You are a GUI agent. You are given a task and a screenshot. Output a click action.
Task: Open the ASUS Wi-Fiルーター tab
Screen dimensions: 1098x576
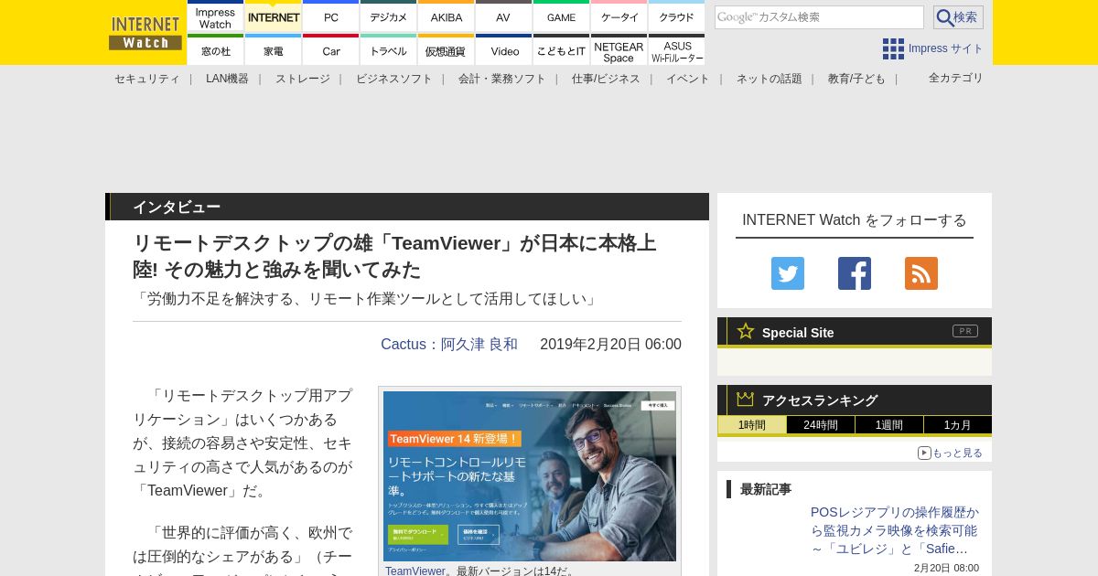(x=677, y=49)
